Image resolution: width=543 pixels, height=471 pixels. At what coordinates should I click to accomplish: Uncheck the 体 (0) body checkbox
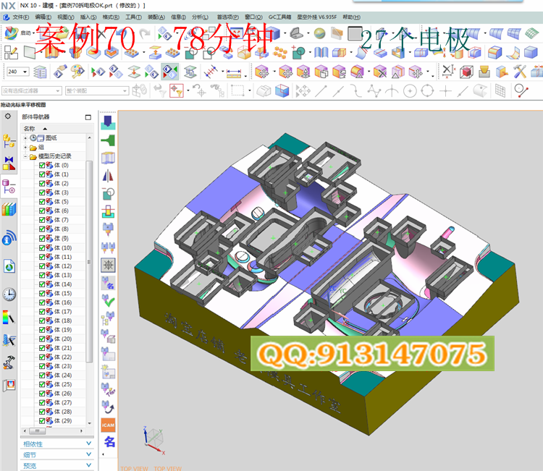tap(43, 165)
